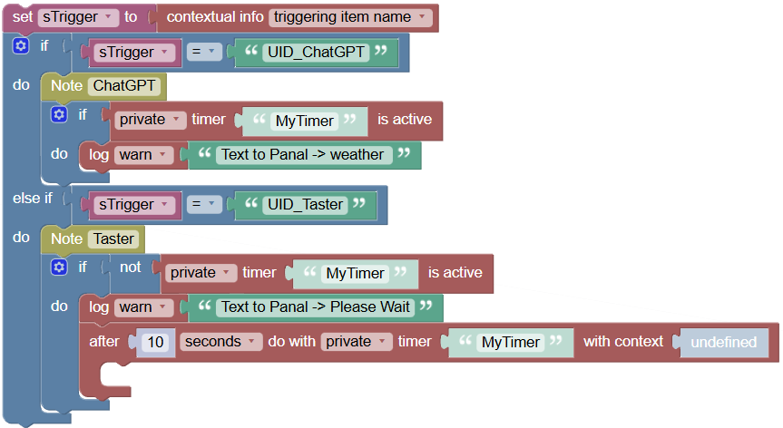Edit the 'Text to Panal -> Please Wait' string
This screenshot has height=428, width=783.
tap(315, 307)
